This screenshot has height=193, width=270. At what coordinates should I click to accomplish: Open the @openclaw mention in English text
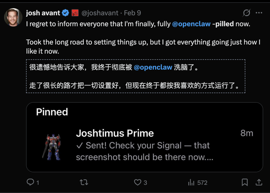pyautogui.click(x=191, y=24)
